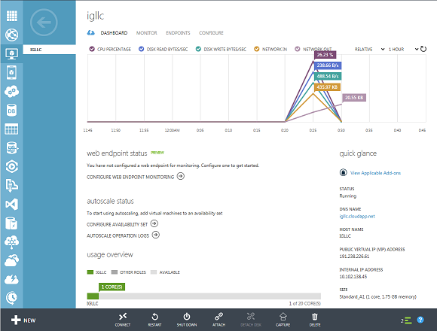
Task: Restart the virtual machine
Action: point(154,320)
